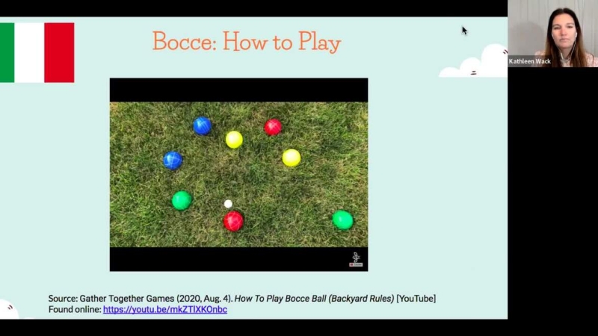
Task: Click the small white pallino ball
Action: click(x=228, y=204)
